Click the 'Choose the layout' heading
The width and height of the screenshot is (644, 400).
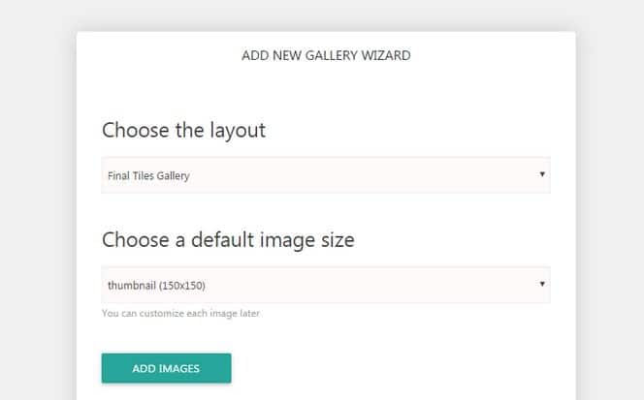pos(183,131)
